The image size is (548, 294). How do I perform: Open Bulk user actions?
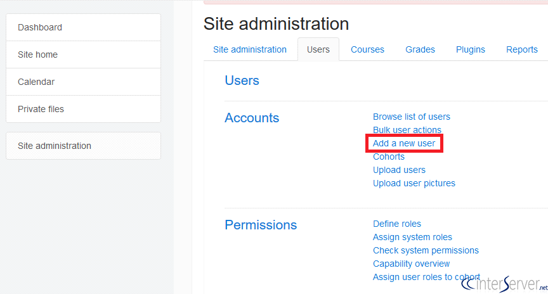click(407, 130)
